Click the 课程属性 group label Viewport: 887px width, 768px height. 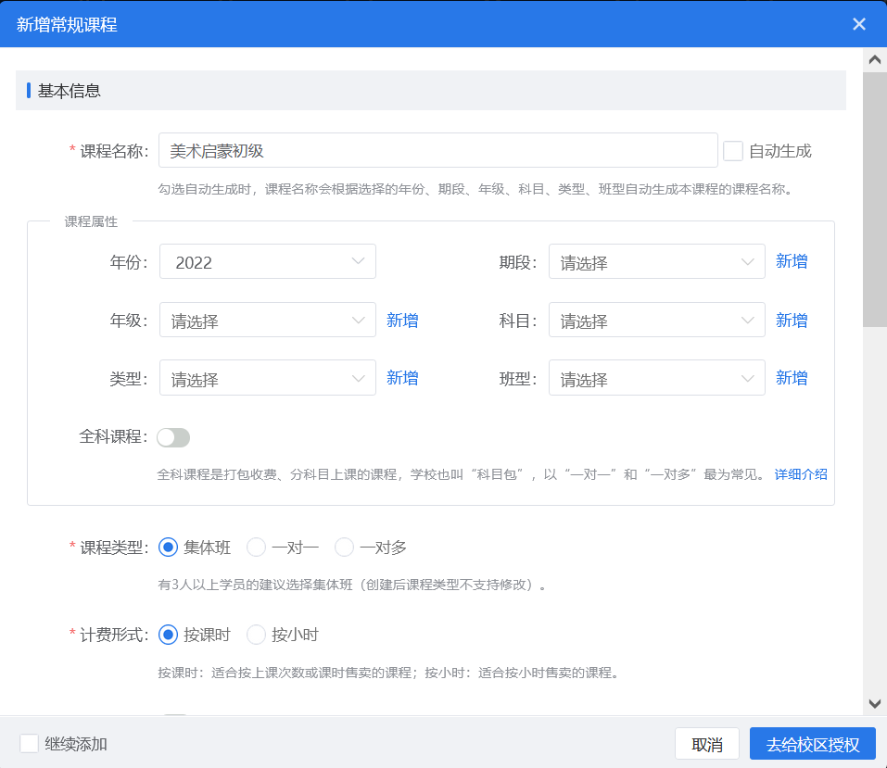click(91, 221)
